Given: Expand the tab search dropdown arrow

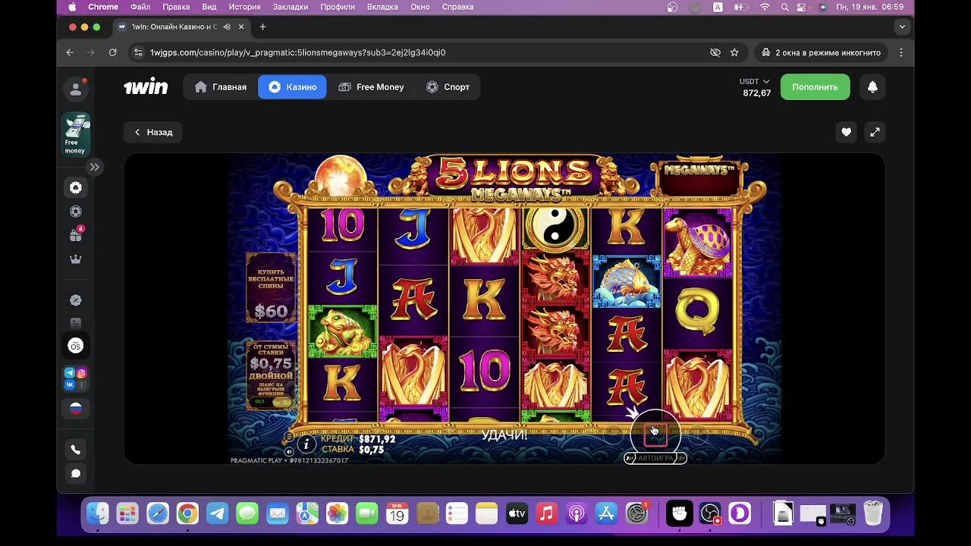Looking at the screenshot, I should 902,27.
